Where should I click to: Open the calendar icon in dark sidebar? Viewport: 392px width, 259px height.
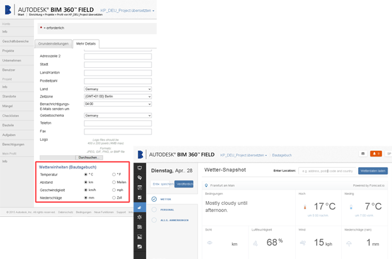coord(140,187)
